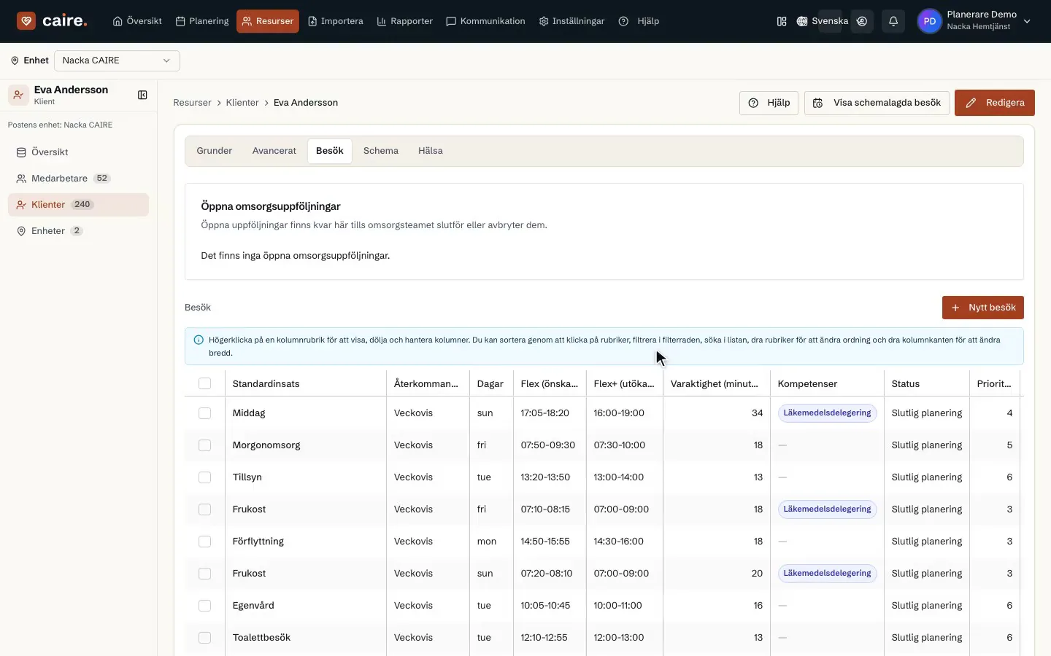Viewport: 1051px width, 656px height.
Task: Click Visa schemalagda besök button
Action: pos(877,103)
